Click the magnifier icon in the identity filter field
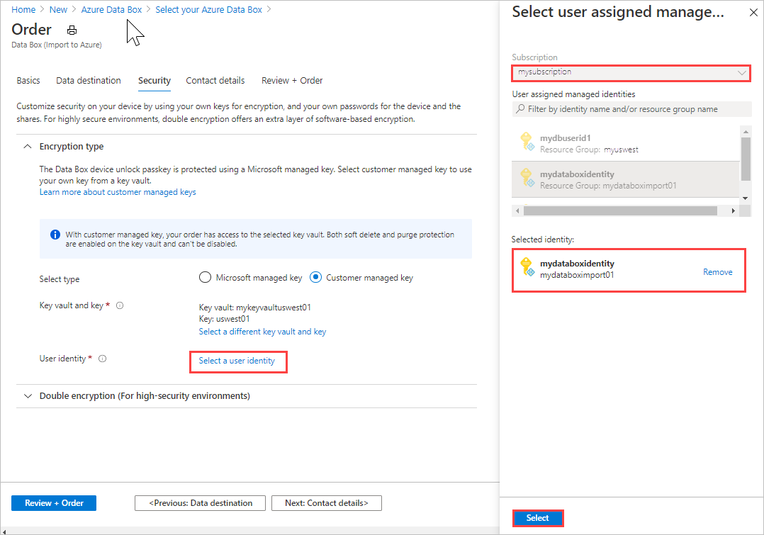The width and height of the screenshot is (764, 535). pyautogui.click(x=520, y=108)
